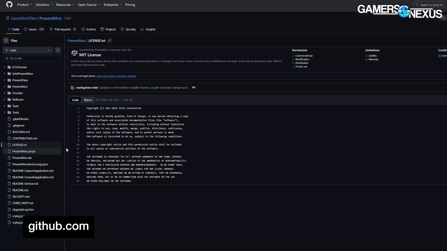447x251 pixels.
Task: Open the main branch dropdown
Action: (28, 50)
